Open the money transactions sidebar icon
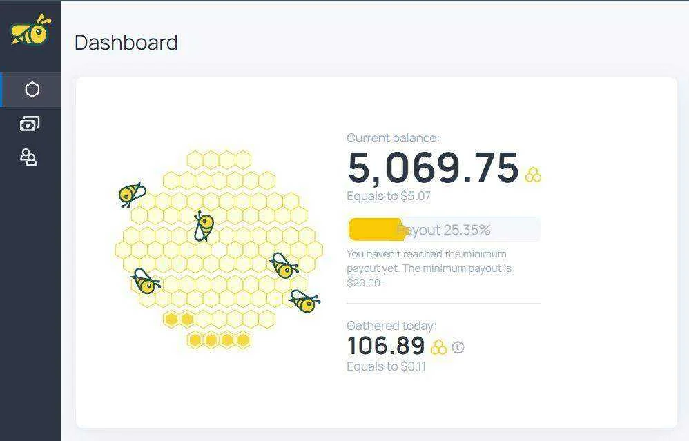The image size is (689, 441). pyautogui.click(x=30, y=124)
